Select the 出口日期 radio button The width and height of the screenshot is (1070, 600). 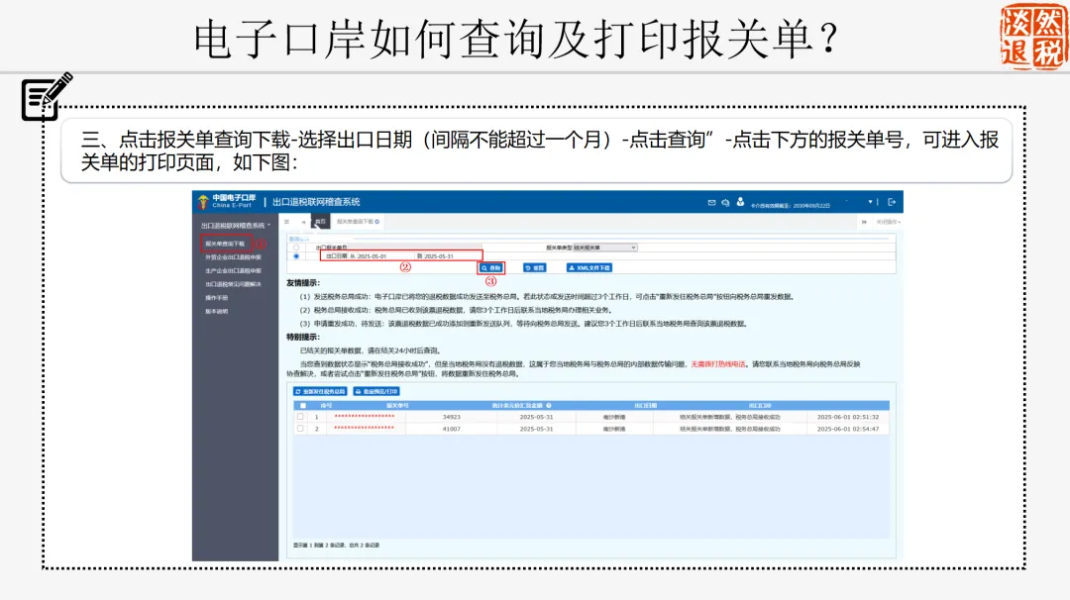(296, 256)
